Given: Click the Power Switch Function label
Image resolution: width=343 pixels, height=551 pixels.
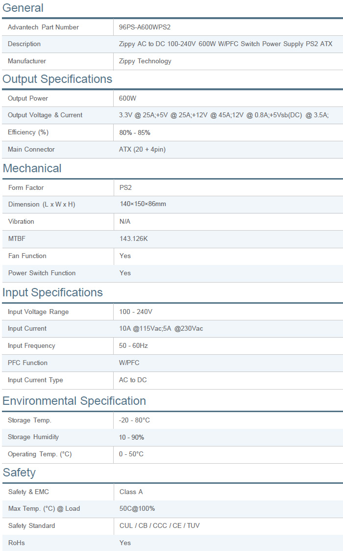Looking at the screenshot, I should click(42, 273).
